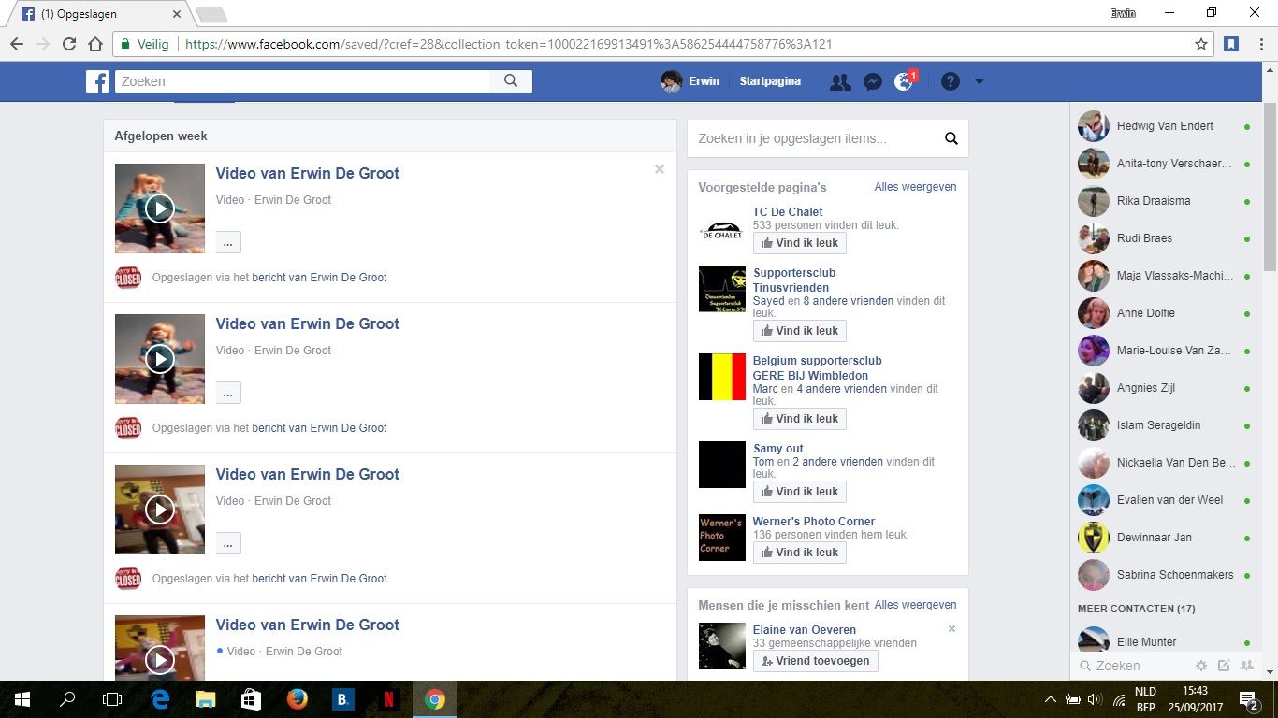Screen dimensions: 1278x718
Task: Dismiss Elaine van Oeveren friend suggestion
Action: (x=951, y=629)
